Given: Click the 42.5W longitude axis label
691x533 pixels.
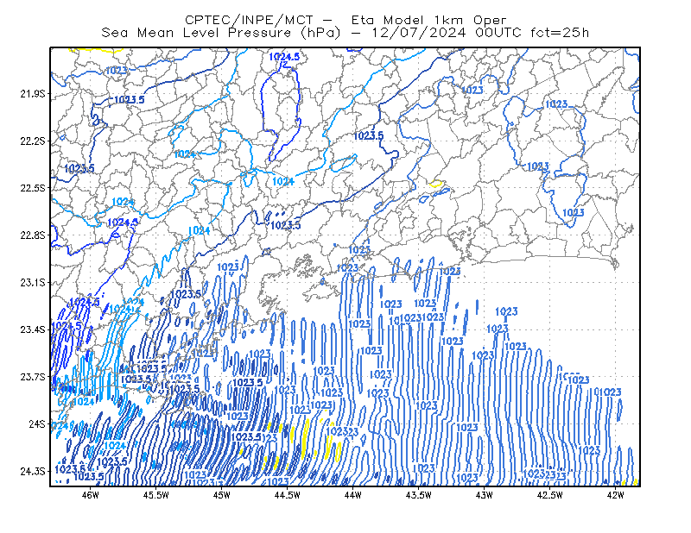Looking at the screenshot, I should point(550,495).
